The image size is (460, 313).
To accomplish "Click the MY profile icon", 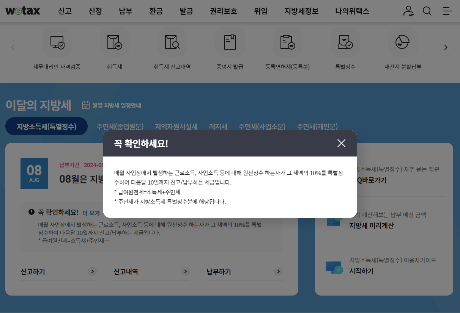I will [x=408, y=11].
